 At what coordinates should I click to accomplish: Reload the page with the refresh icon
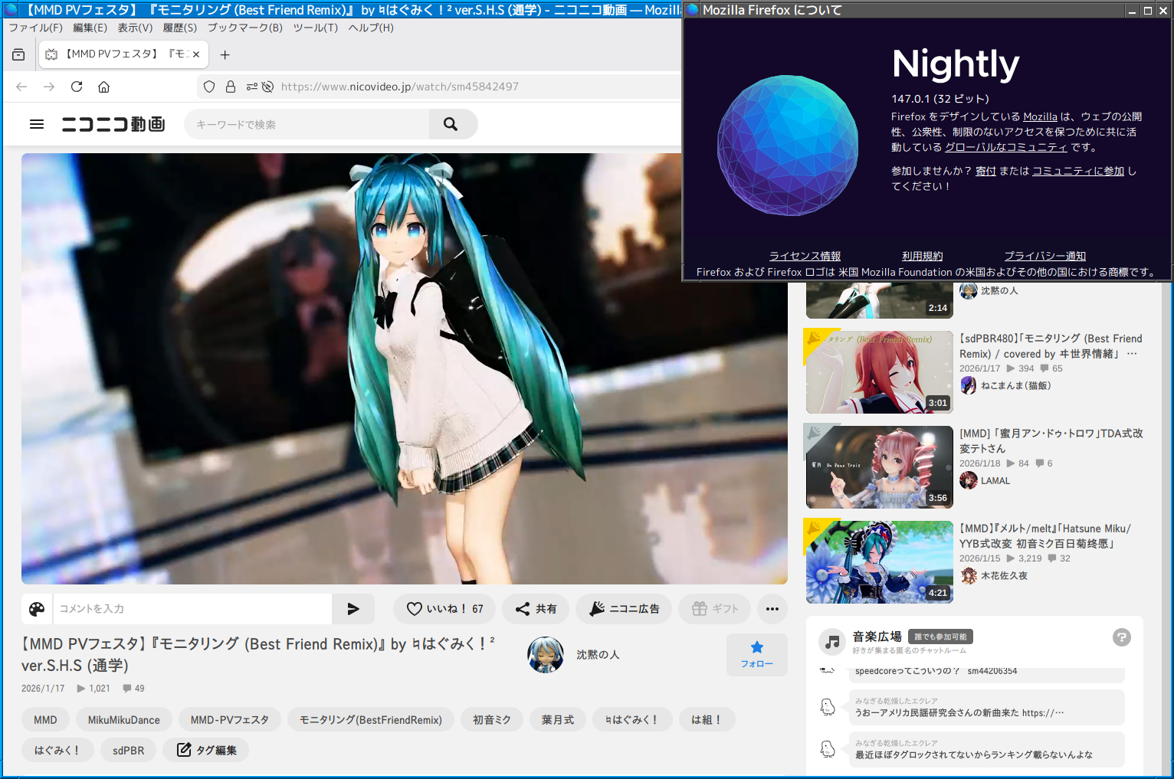point(77,87)
